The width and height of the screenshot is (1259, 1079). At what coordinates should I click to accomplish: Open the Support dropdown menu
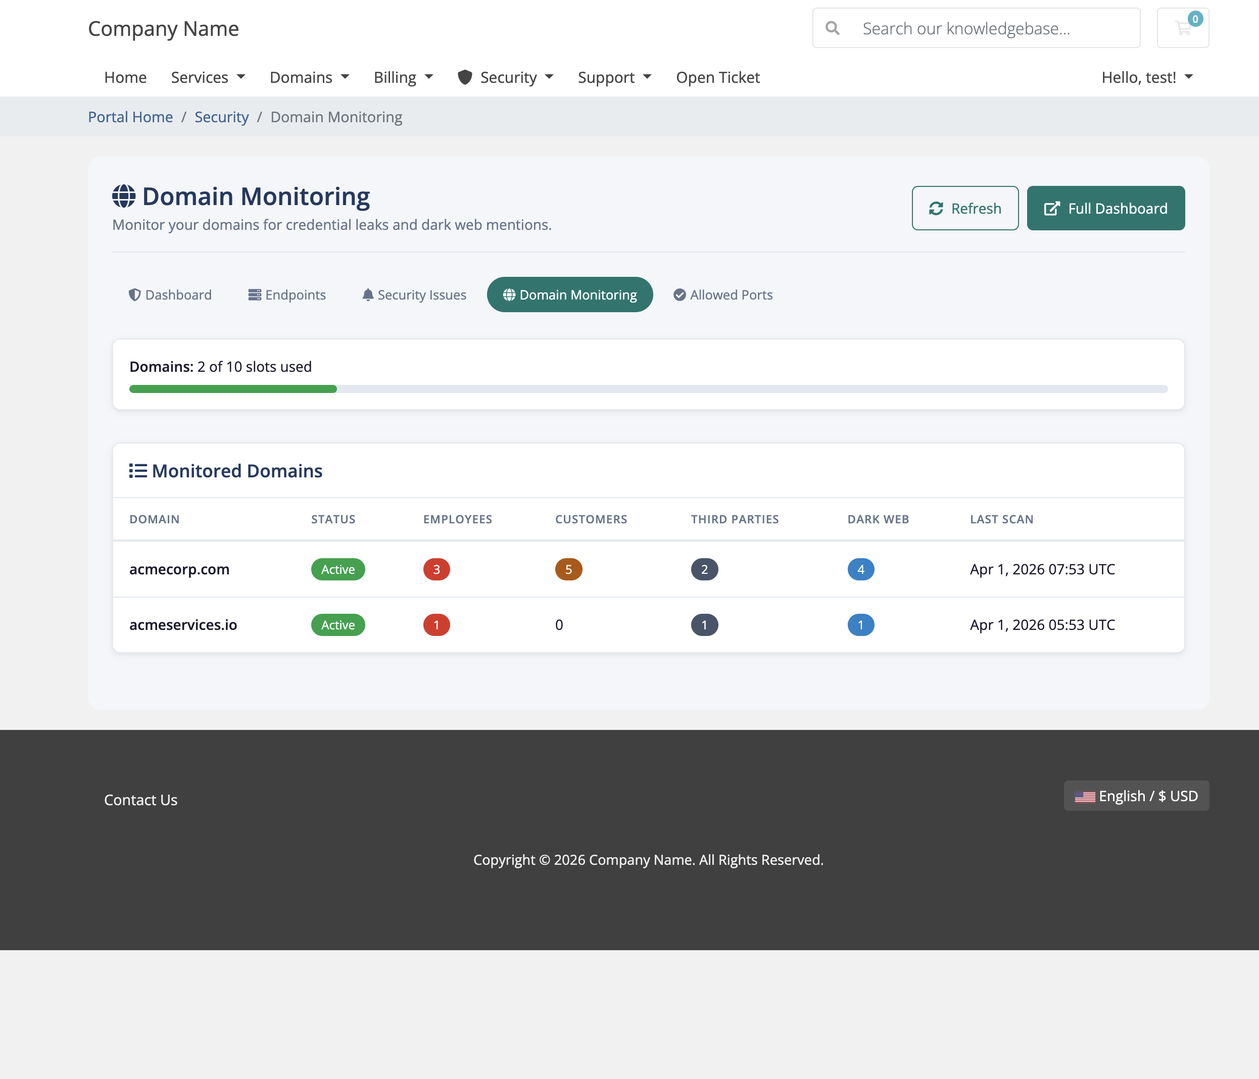pos(614,77)
